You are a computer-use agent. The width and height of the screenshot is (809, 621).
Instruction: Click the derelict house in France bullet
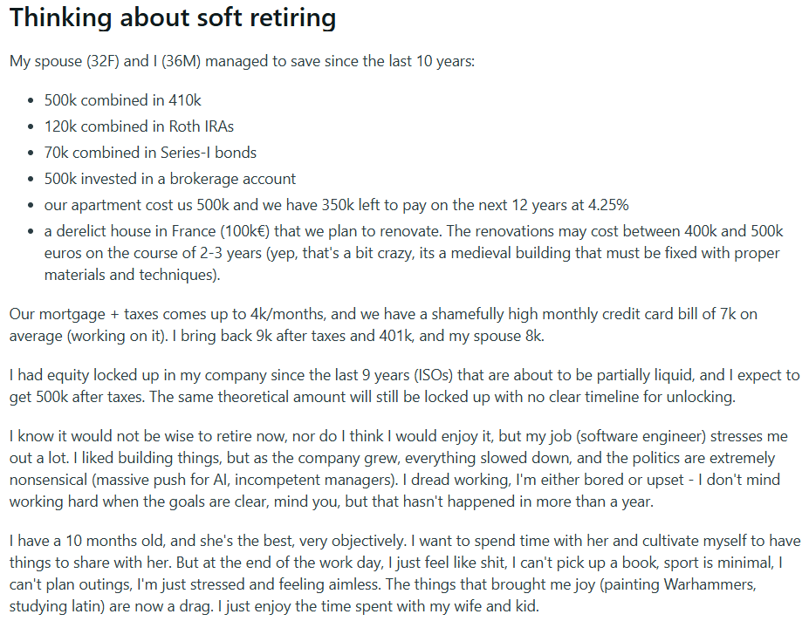point(414,253)
